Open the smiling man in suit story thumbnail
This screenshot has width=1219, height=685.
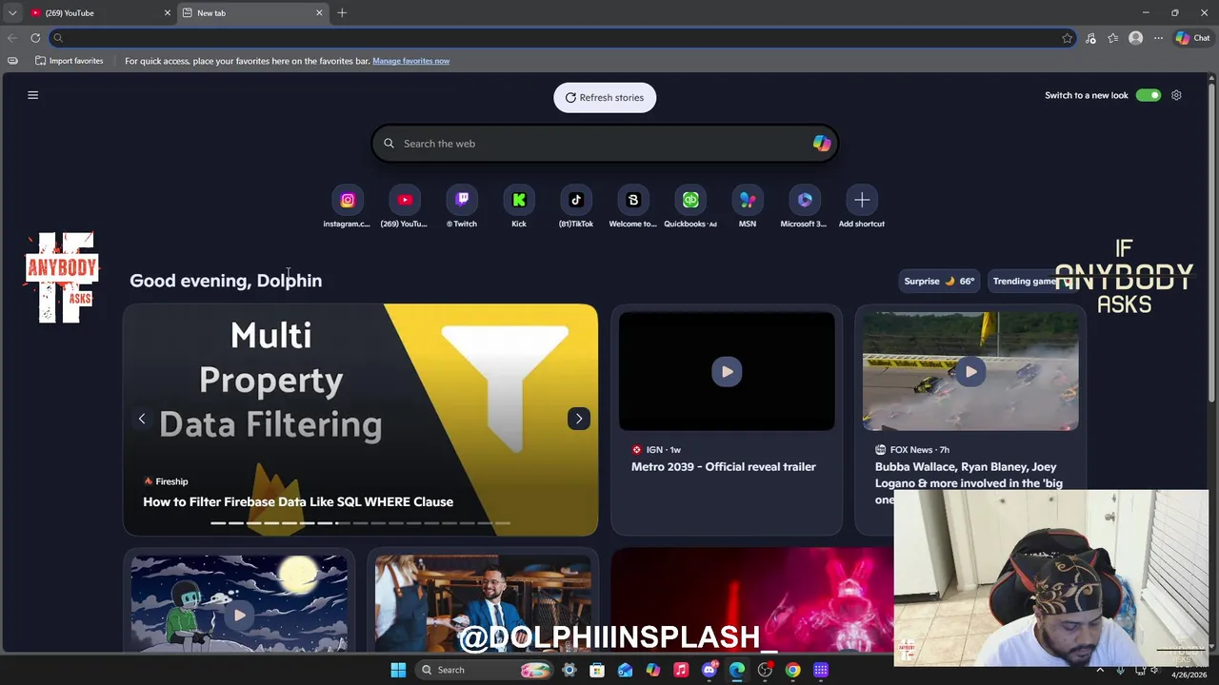483,604
